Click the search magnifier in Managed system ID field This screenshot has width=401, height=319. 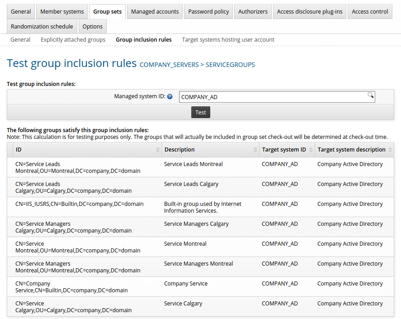click(x=370, y=95)
